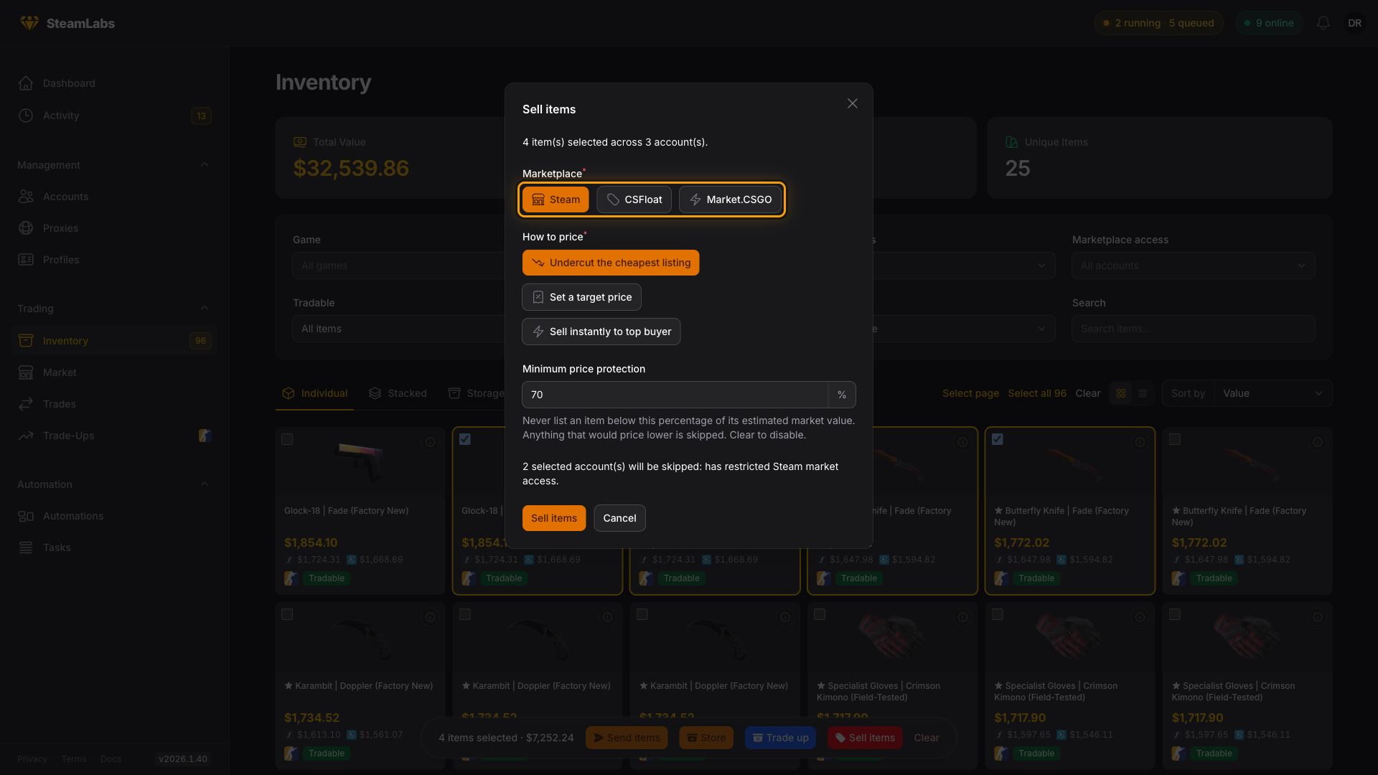Image resolution: width=1378 pixels, height=775 pixels.
Task: Click the Trades sidebar icon
Action: pos(26,404)
